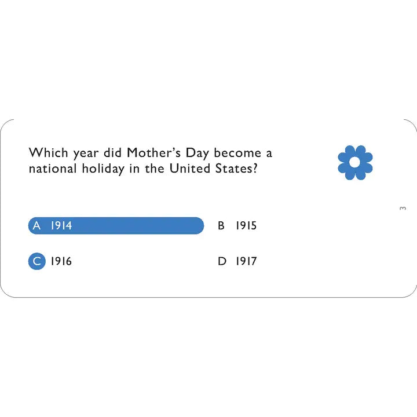Click the empty right portion of the blue bar

click(138, 225)
